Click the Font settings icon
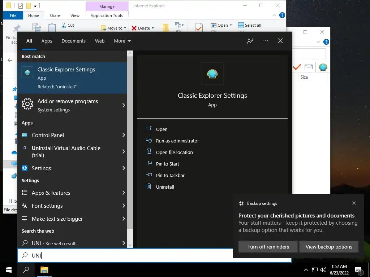Screen dimensions: 370x277 25,206
